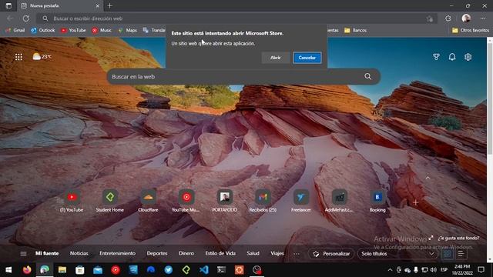Add page to favorites star icon
The height and width of the screenshot is (277, 493).
(430, 18)
